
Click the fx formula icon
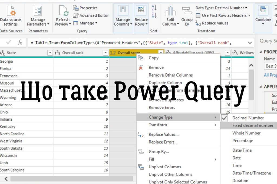point(20,42)
